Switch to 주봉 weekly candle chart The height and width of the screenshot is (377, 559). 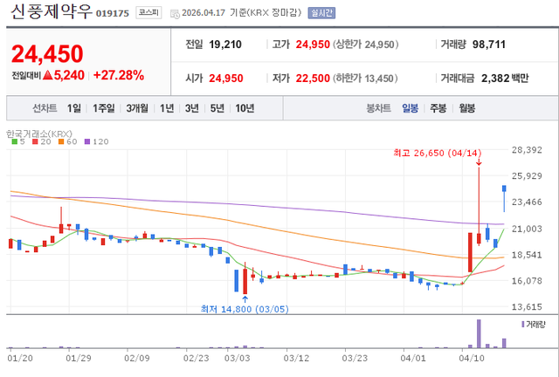point(438,108)
